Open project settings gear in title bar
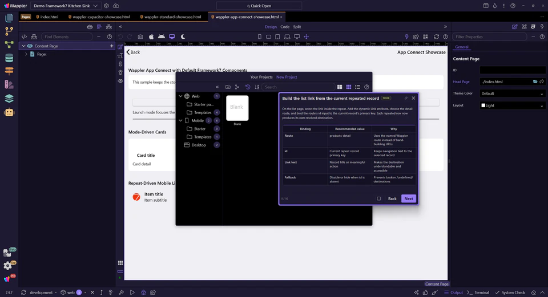 (x=106, y=6)
